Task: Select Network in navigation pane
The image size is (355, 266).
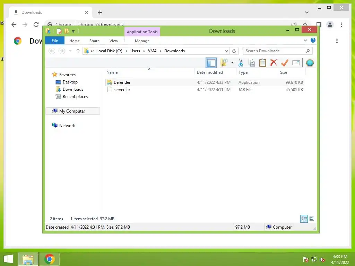Action: tap(67, 125)
